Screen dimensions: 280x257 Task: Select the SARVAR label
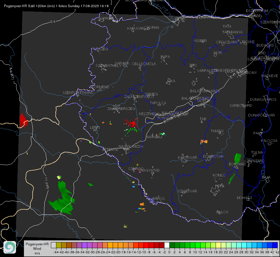[x=122, y=63]
